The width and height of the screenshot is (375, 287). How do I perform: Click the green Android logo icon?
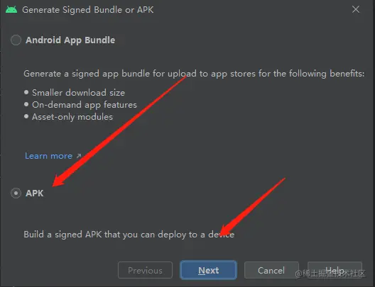11,9
